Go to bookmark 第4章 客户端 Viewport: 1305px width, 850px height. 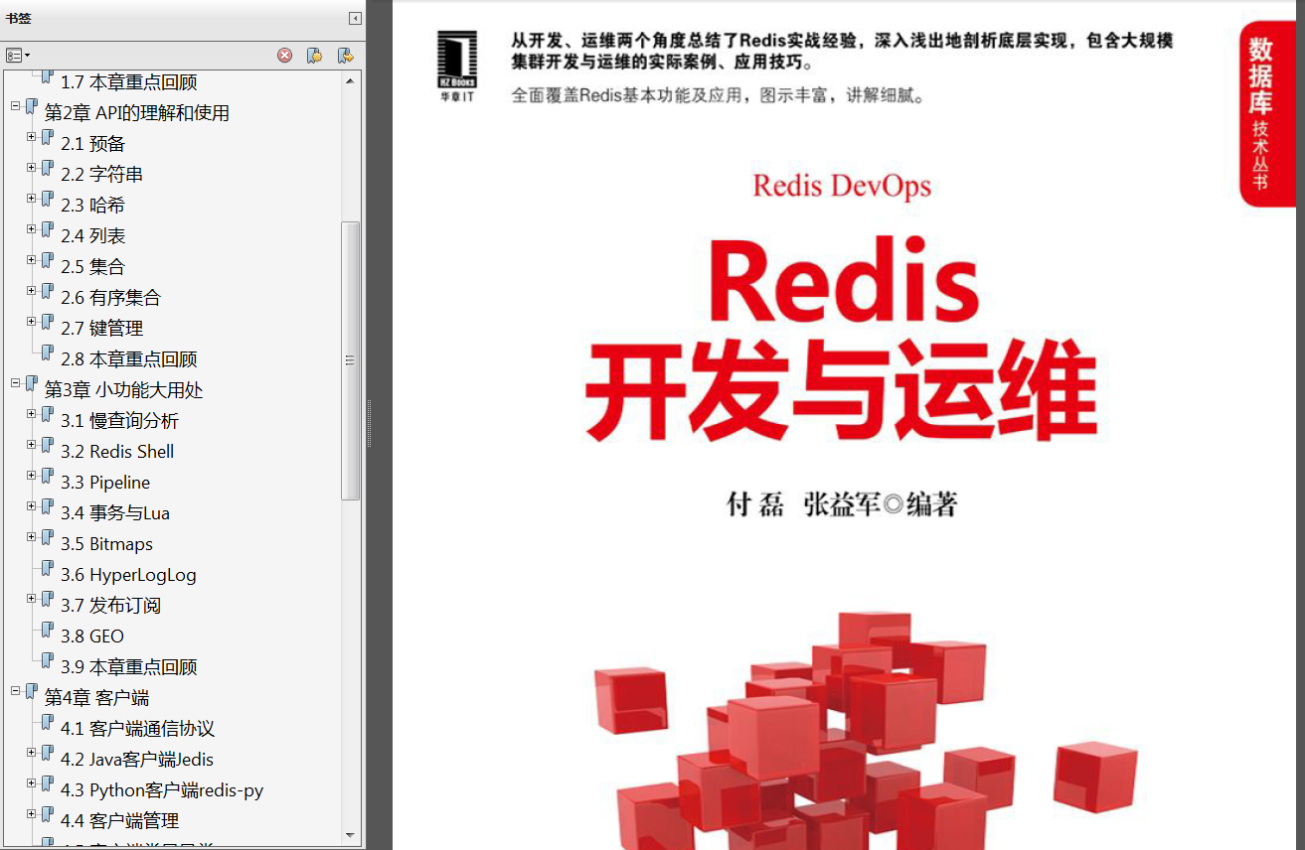(x=96, y=698)
